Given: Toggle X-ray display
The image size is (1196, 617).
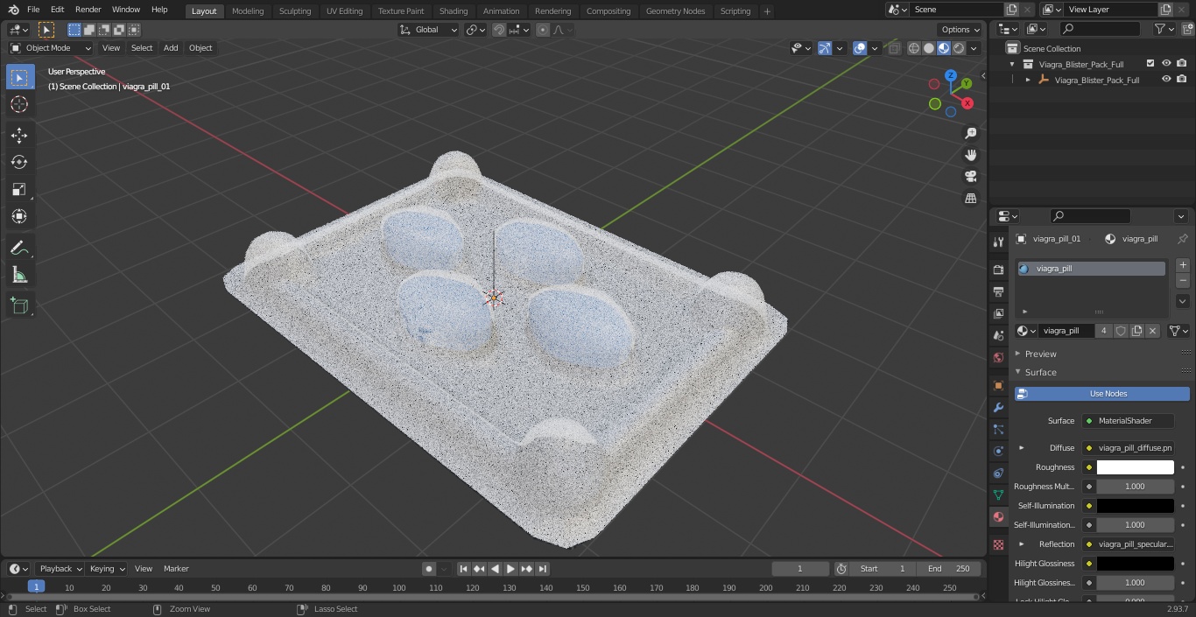Looking at the screenshot, I should (894, 48).
